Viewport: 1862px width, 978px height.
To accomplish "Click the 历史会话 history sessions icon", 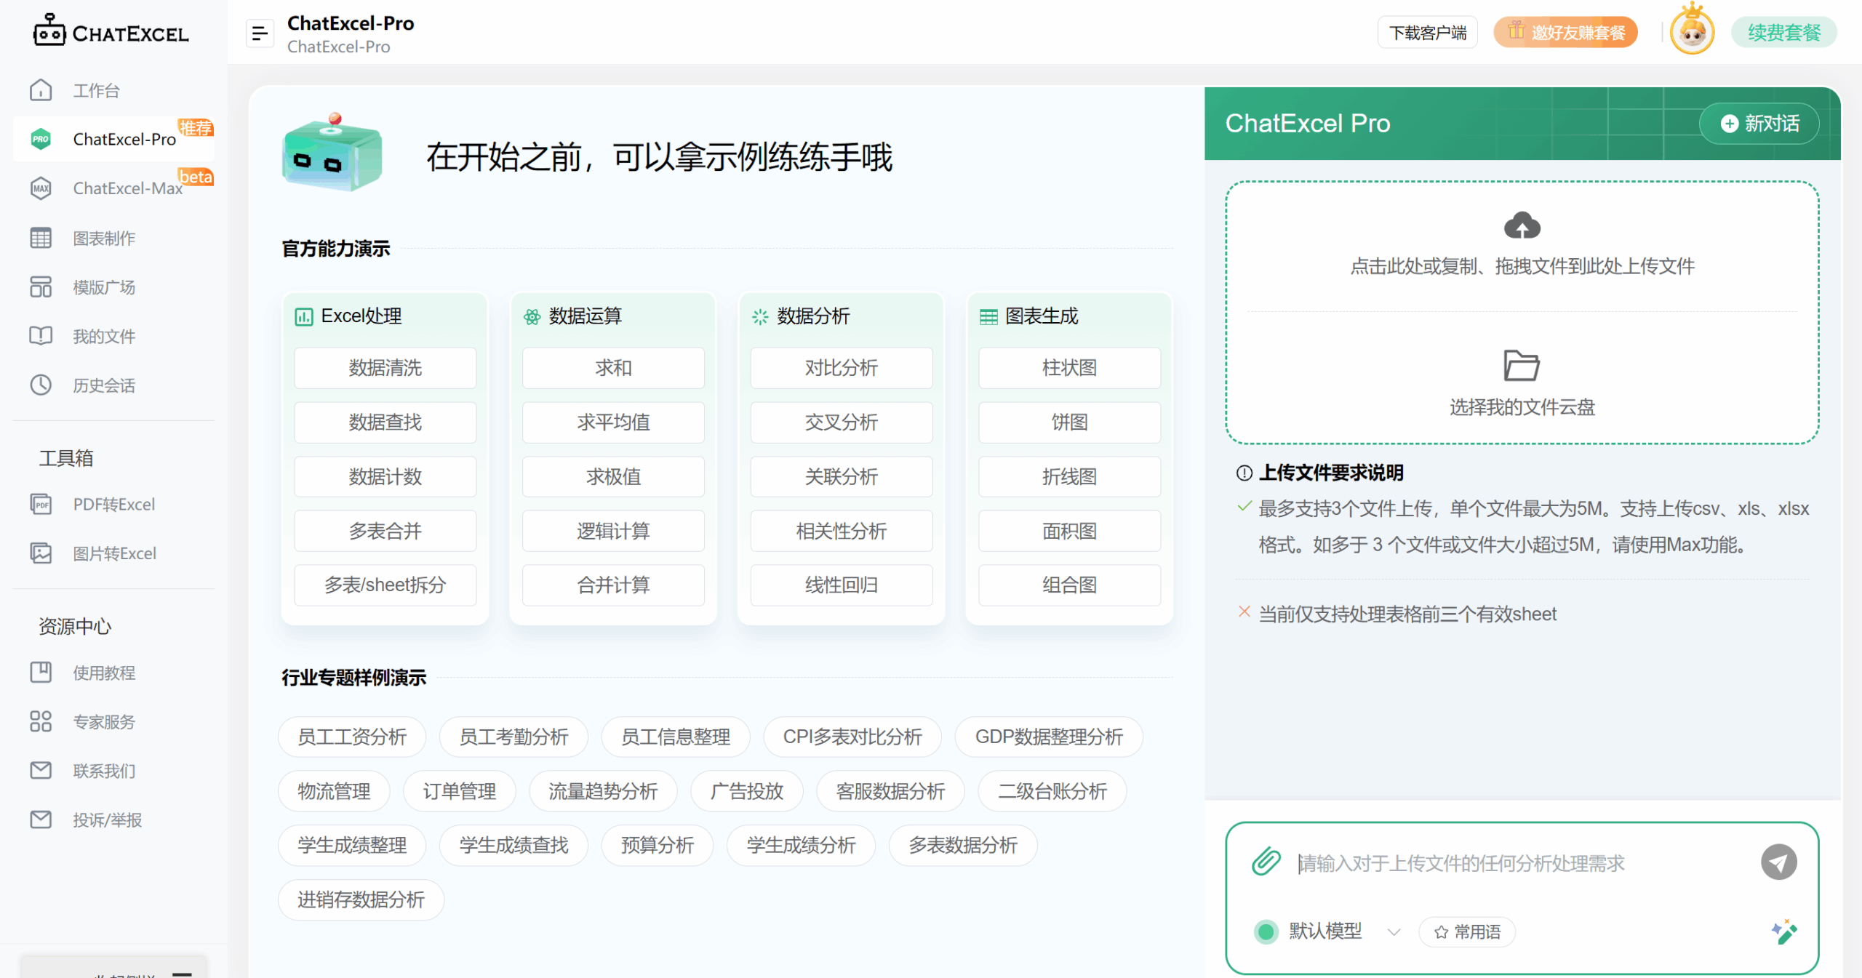I will [x=41, y=385].
